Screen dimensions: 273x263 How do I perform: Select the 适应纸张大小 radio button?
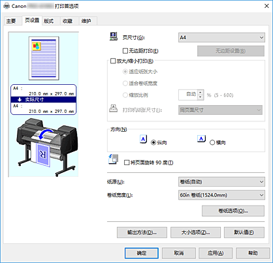pos(125,72)
